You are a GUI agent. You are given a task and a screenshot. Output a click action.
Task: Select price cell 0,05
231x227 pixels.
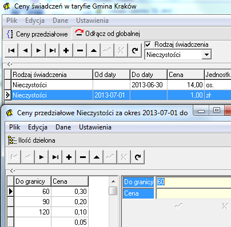point(70,222)
